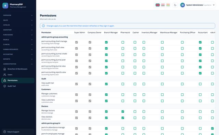
Task: Check journal.view for Warehouse Manager
Action: (x=162, y=67)
